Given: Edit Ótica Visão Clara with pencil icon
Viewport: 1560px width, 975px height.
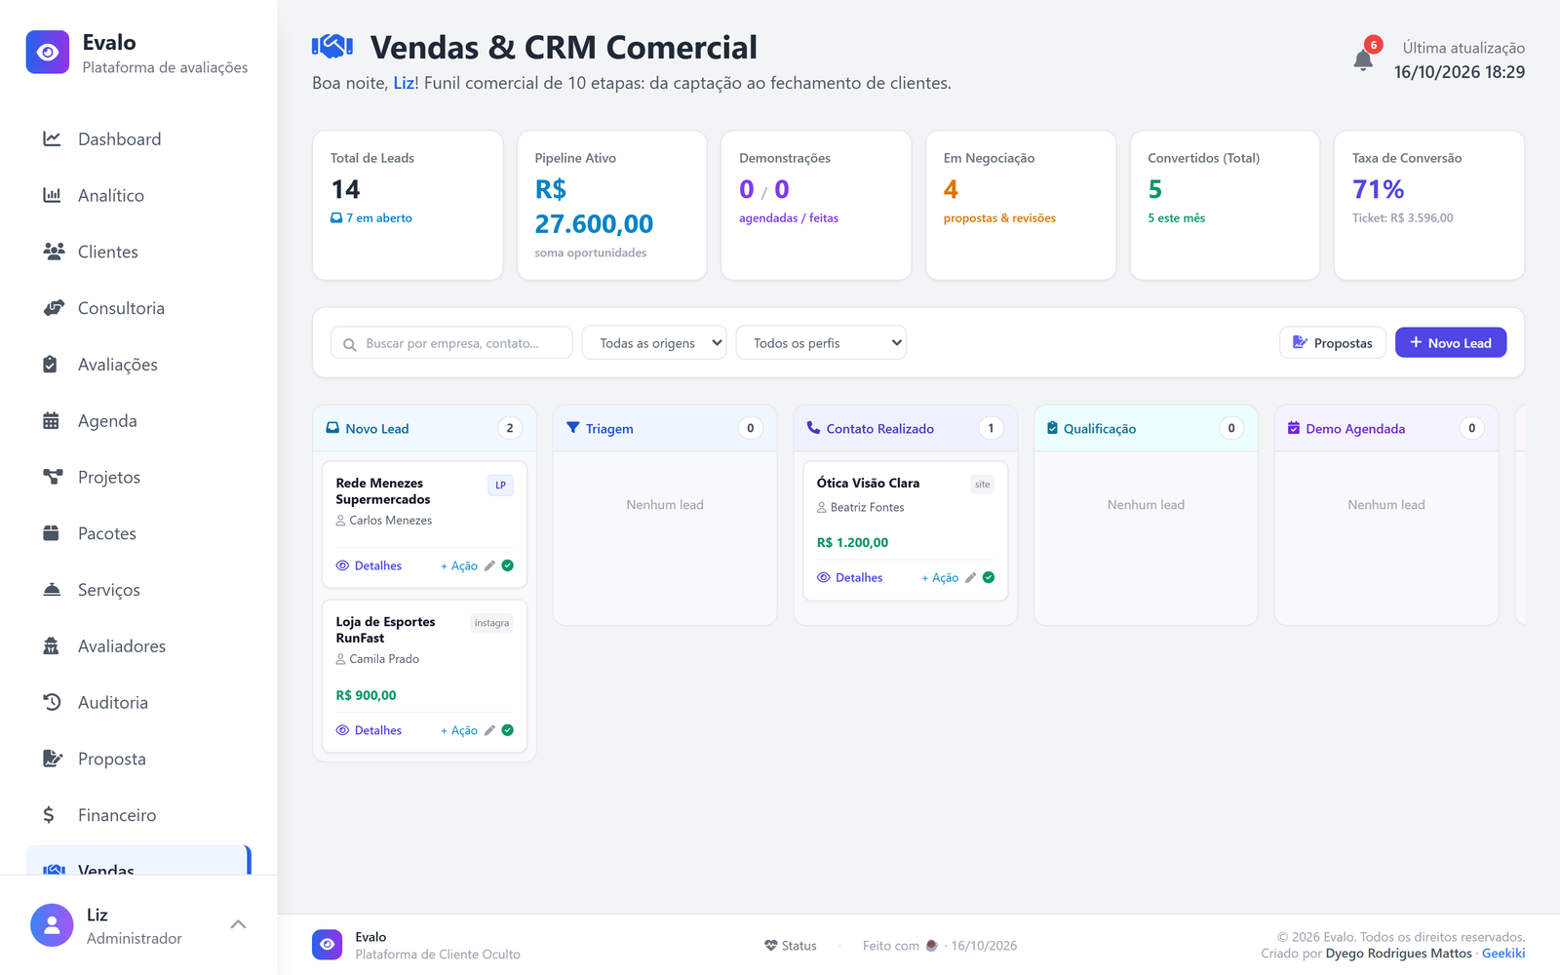Looking at the screenshot, I should (971, 578).
